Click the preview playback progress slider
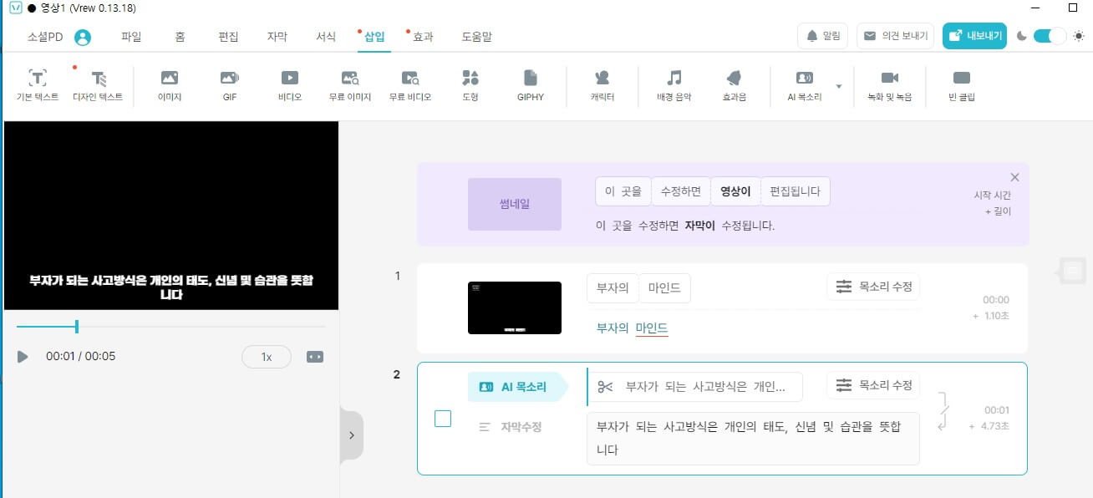Screen dimensions: 1093x498 pos(170,327)
